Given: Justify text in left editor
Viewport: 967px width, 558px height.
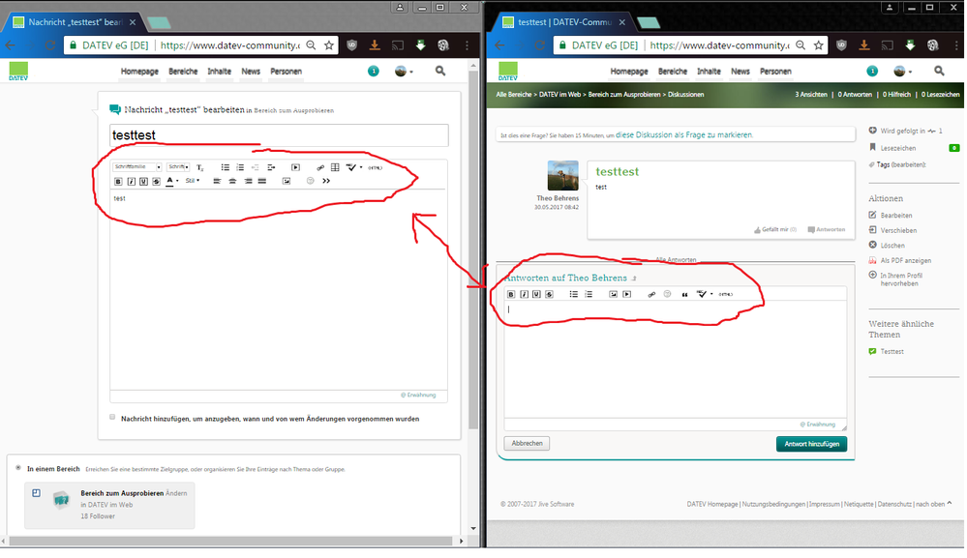Looking at the screenshot, I should click(x=262, y=181).
